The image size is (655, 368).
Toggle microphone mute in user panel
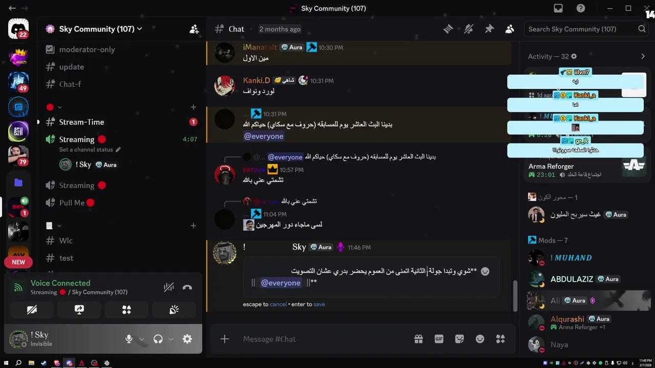[x=129, y=339]
